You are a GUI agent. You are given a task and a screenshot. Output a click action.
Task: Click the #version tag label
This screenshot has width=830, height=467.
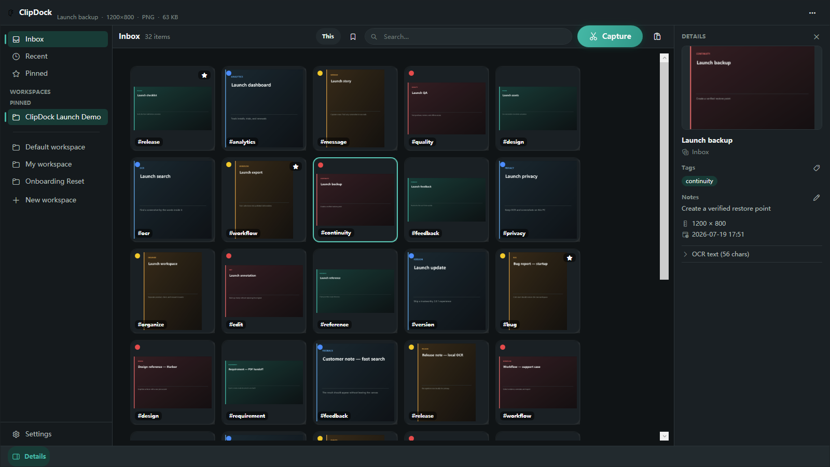(x=423, y=324)
